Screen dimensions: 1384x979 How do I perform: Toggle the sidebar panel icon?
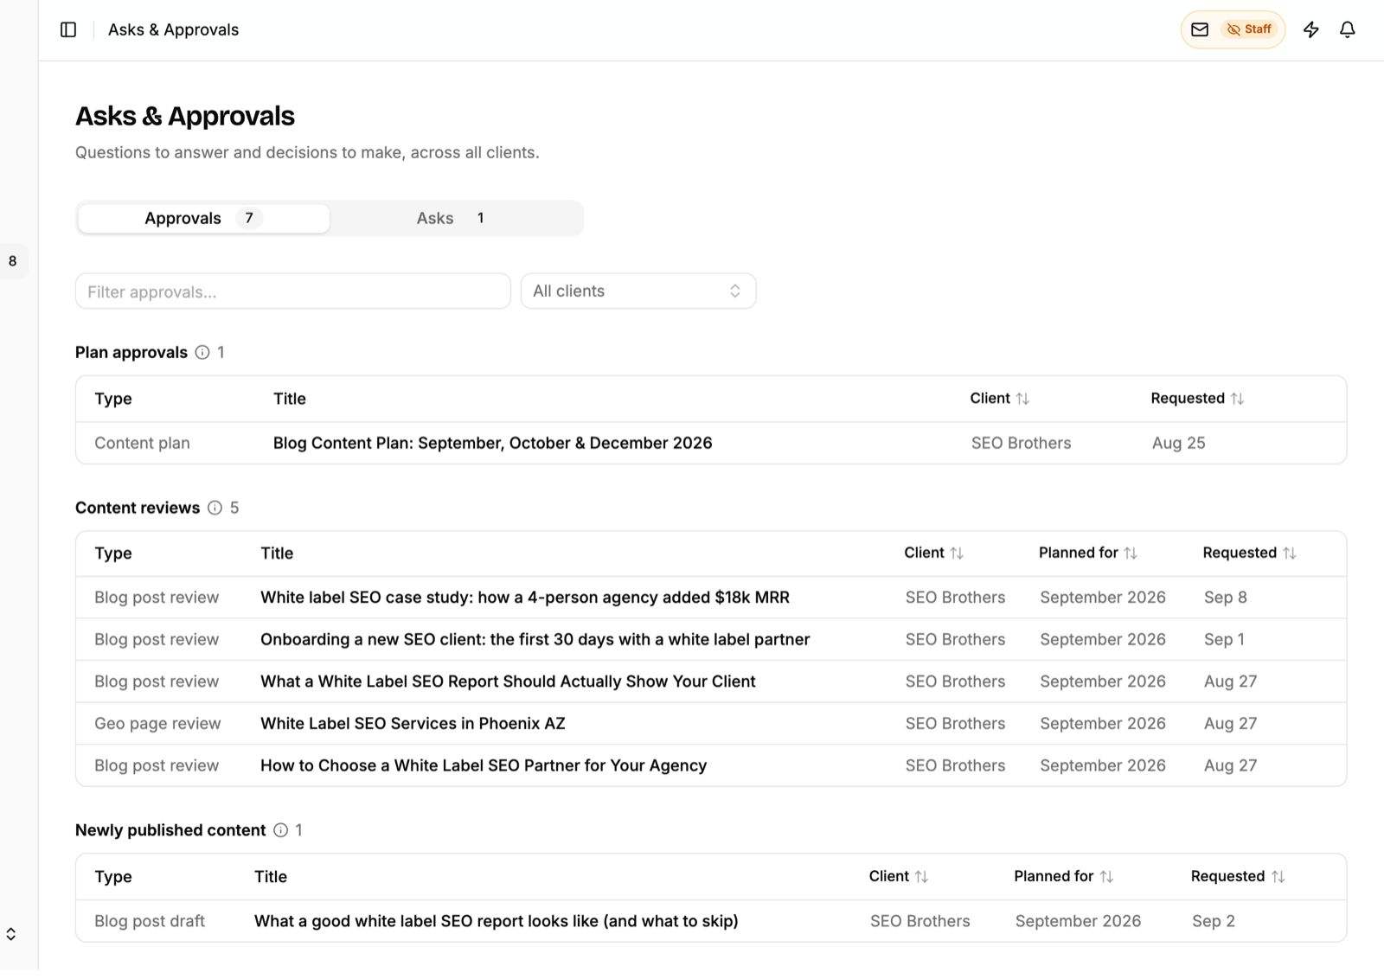click(x=68, y=29)
